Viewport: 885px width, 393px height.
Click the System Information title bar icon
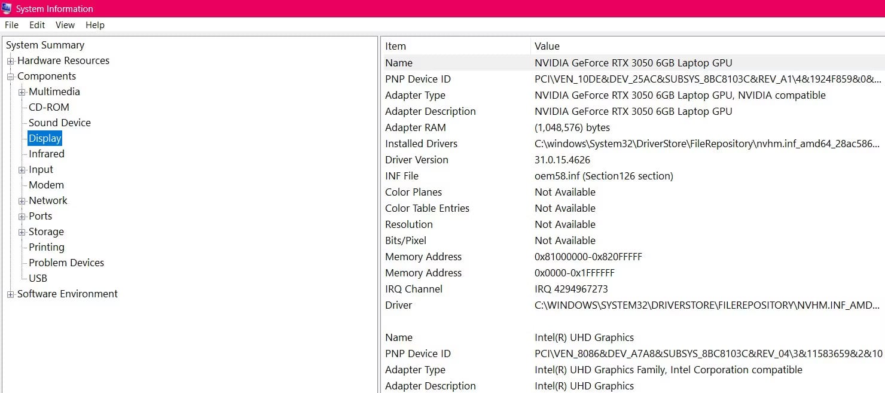tap(7, 8)
